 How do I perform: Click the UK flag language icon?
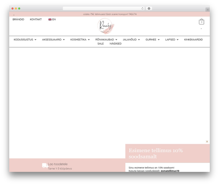50,19
